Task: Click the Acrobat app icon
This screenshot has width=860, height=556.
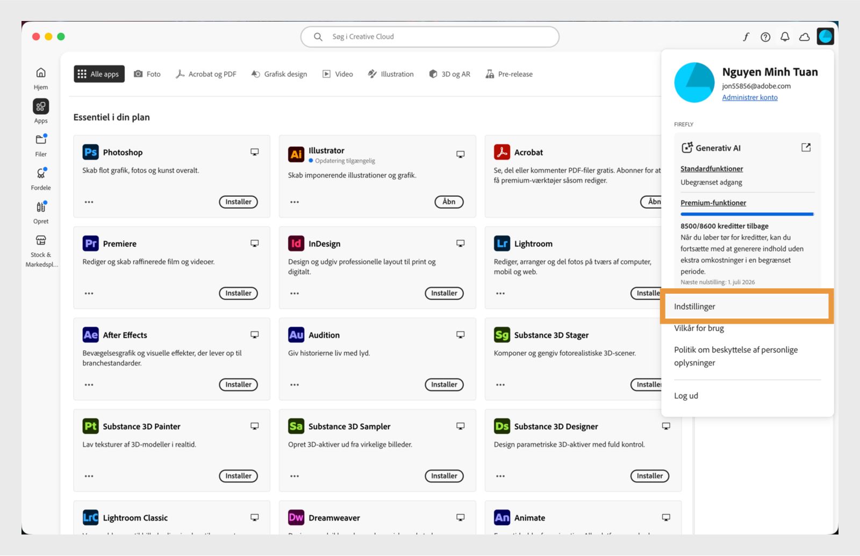Action: [x=502, y=152]
